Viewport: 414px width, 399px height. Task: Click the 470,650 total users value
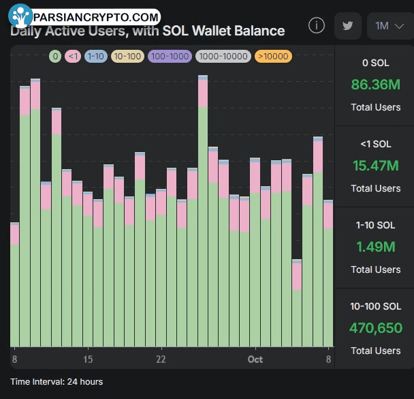tap(375, 328)
